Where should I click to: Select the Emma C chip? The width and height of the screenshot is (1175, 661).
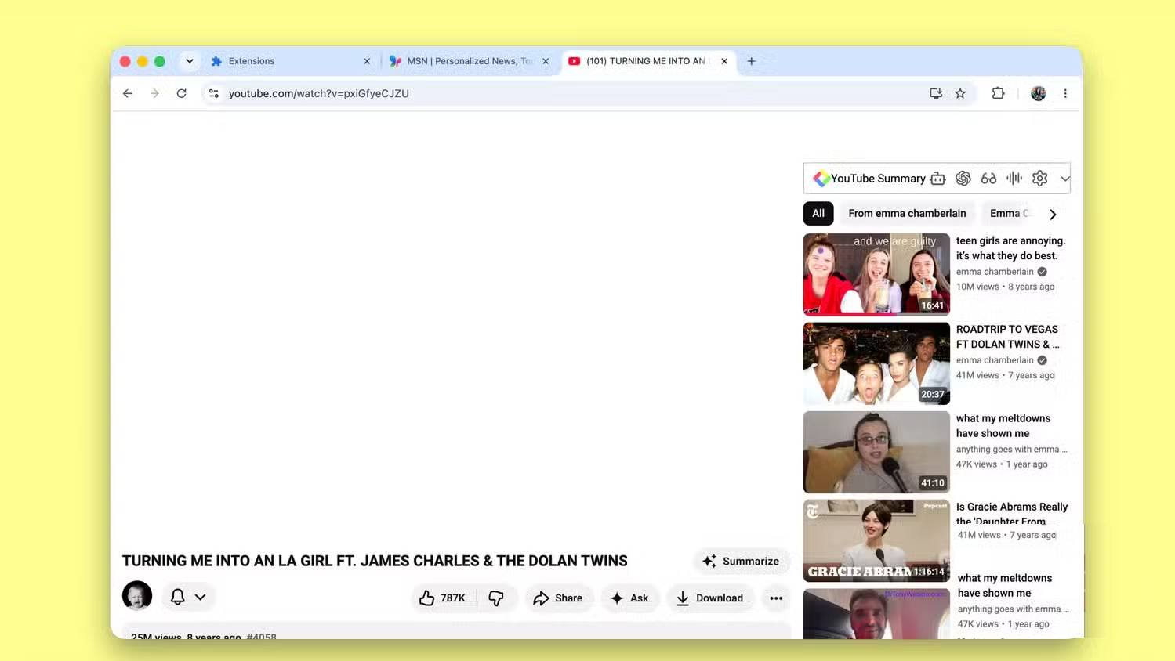coord(1010,213)
